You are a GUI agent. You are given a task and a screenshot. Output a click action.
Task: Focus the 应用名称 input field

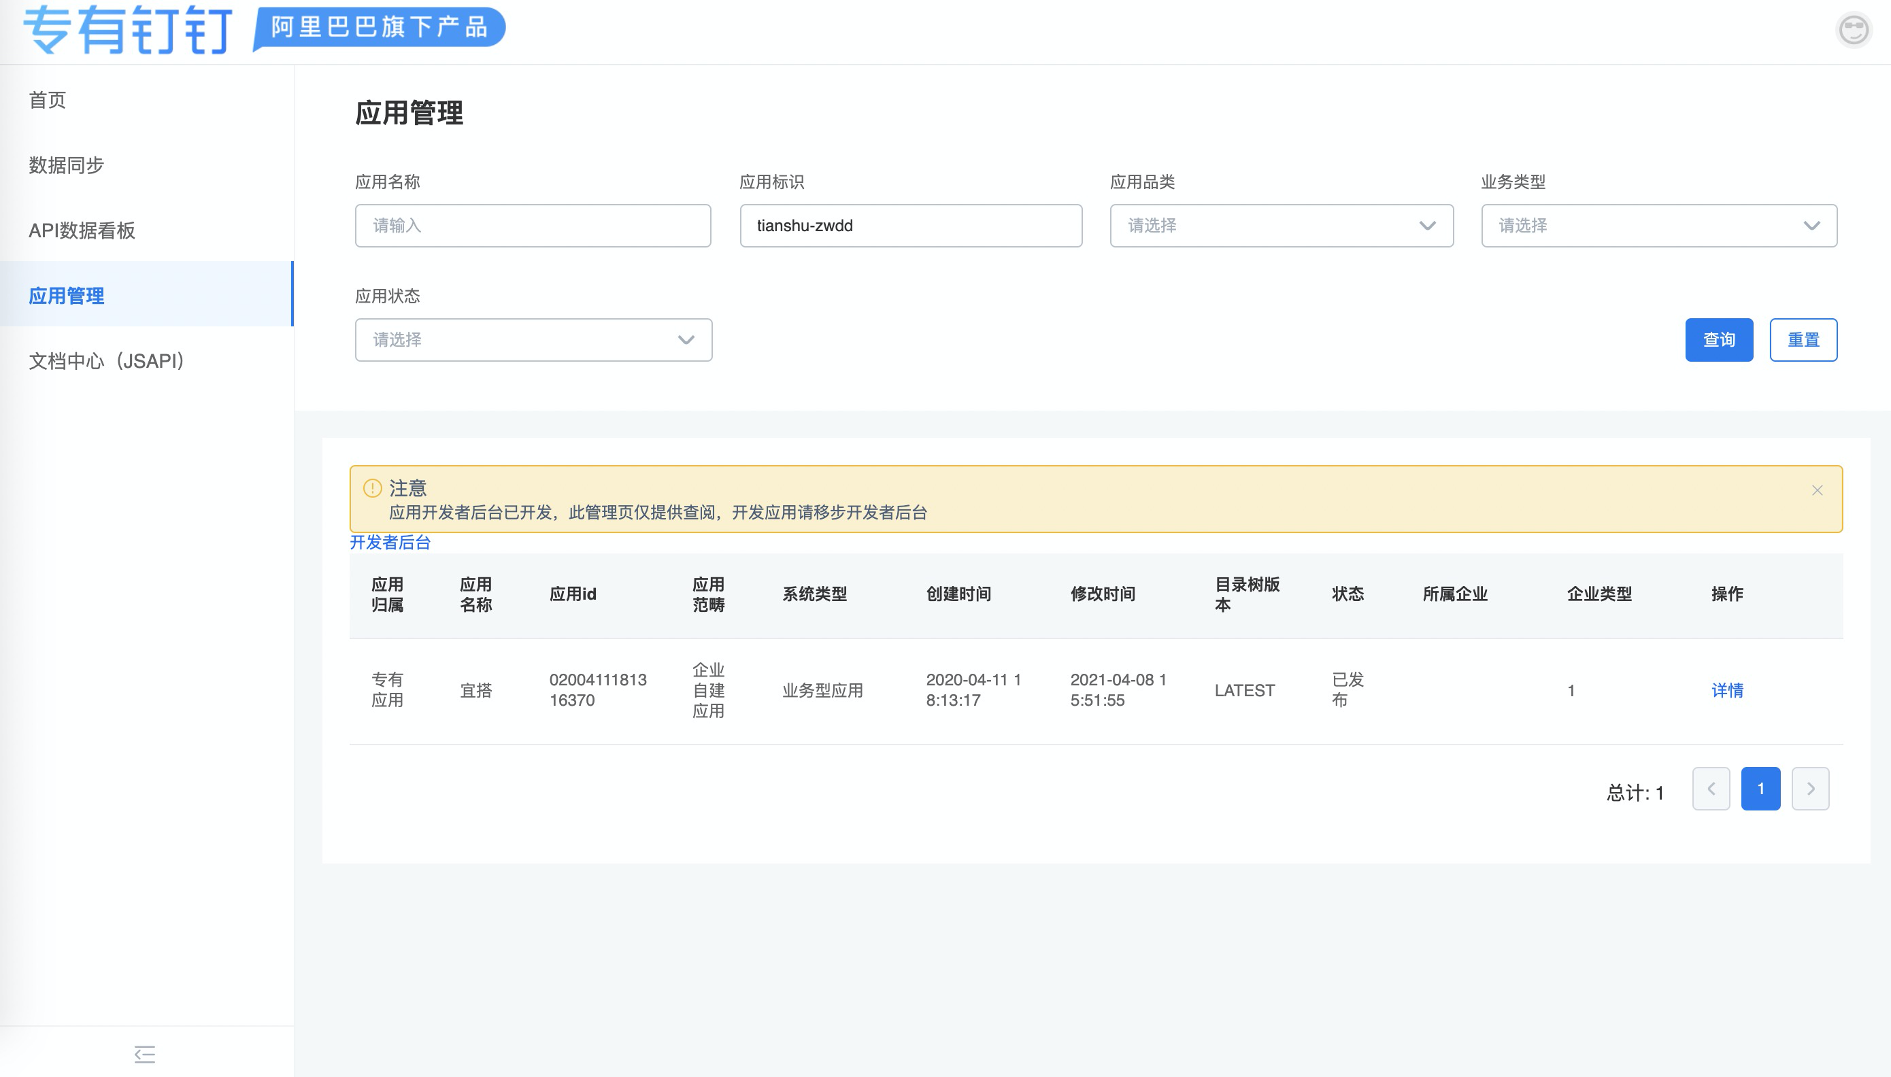click(533, 226)
